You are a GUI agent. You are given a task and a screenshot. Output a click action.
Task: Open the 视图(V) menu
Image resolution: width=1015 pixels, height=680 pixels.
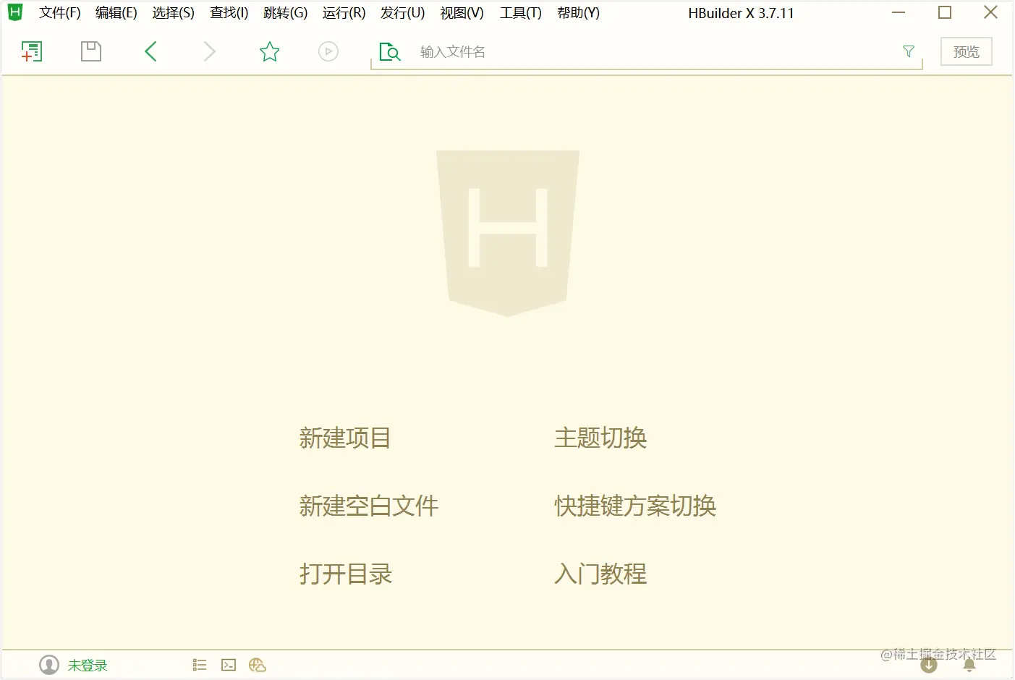462,13
